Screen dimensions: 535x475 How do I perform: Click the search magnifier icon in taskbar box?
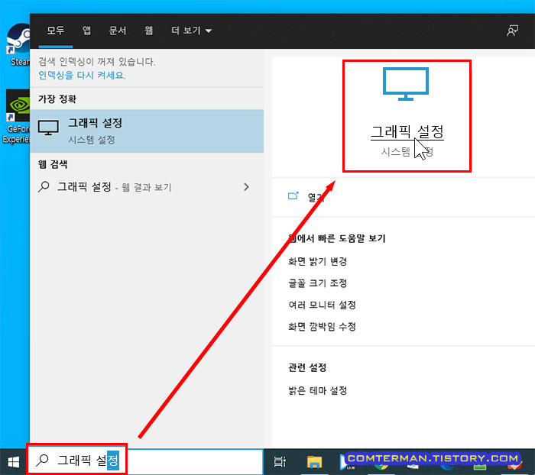coord(42,460)
